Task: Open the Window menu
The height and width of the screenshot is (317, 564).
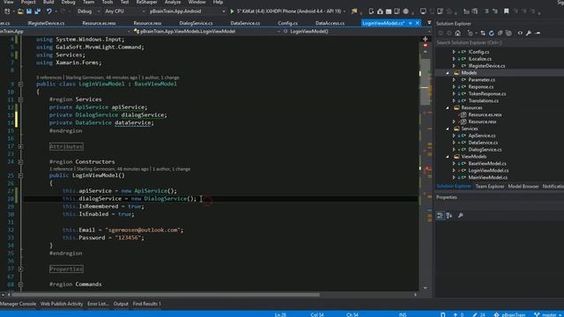Action: pyautogui.click(x=197, y=2)
